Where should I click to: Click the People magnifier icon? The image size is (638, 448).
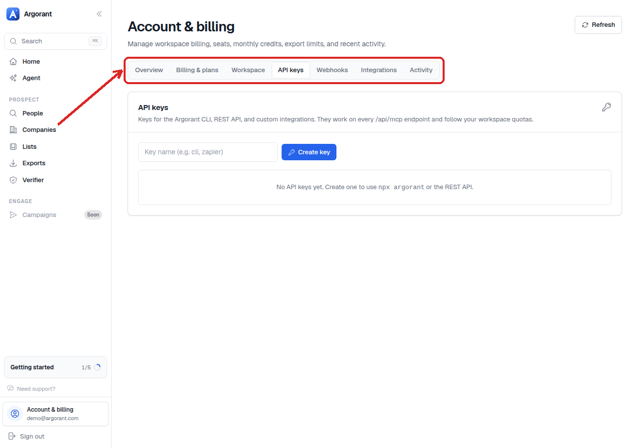[x=13, y=113]
